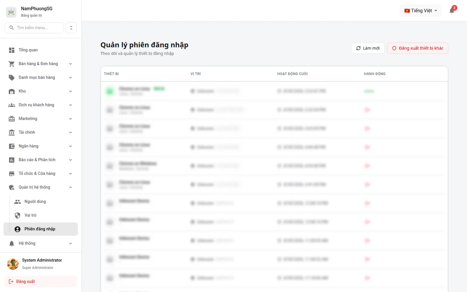467x292 pixels.
Task: Expand the Bán hàng & Đơn hàng chevron
Action: (71, 64)
